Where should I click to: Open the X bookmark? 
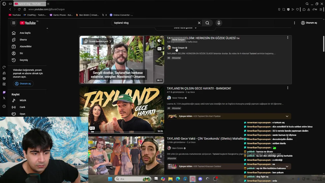coord(104,15)
